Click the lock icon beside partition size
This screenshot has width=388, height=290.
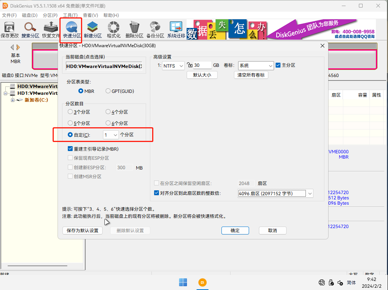[190, 65]
